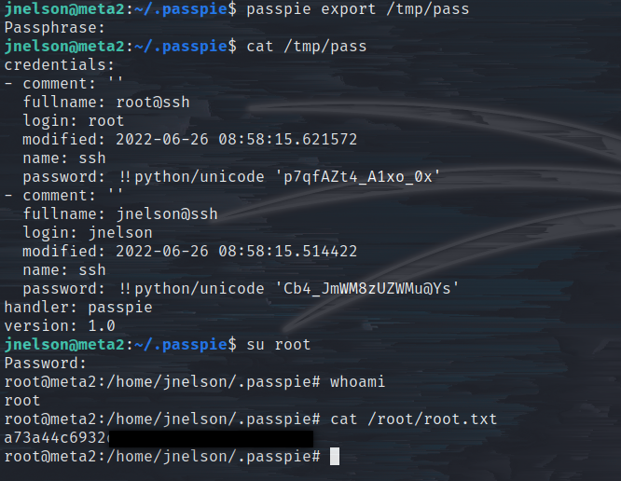Screen dimensions: 621x481
Task: Click the 'handler: passpie' line
Action: (78, 308)
